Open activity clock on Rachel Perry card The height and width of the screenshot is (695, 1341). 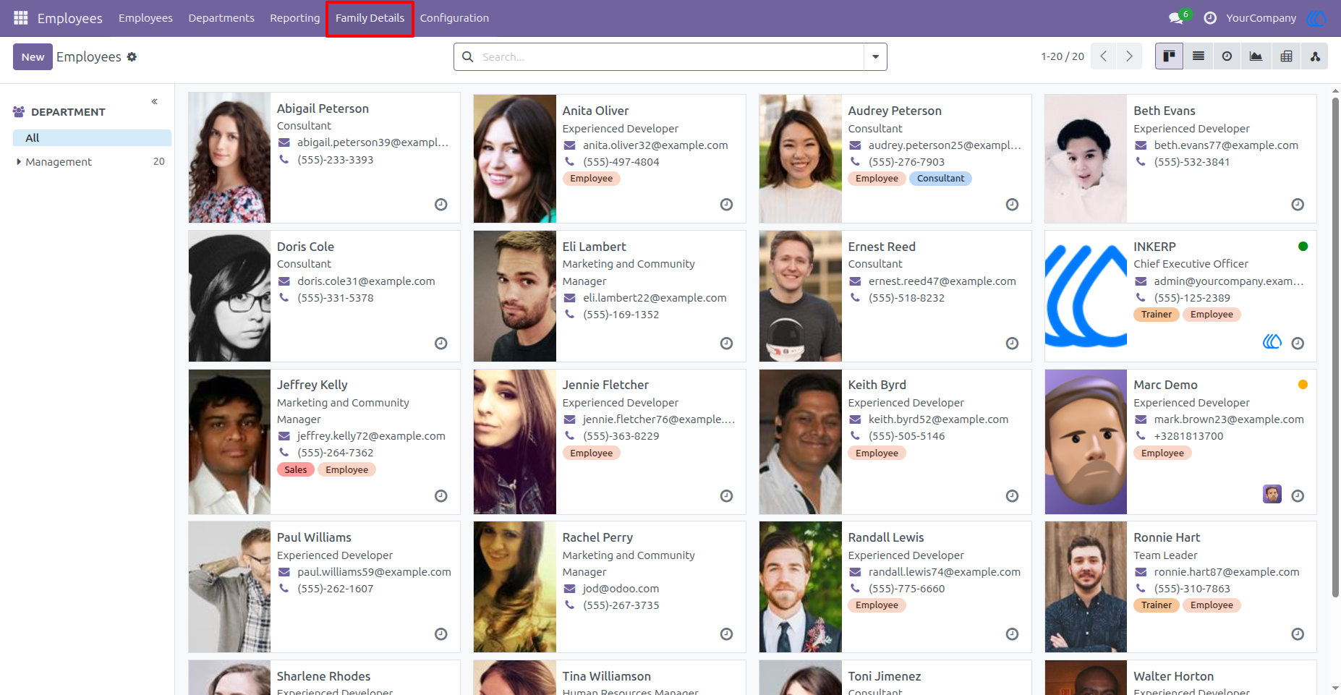tap(727, 634)
